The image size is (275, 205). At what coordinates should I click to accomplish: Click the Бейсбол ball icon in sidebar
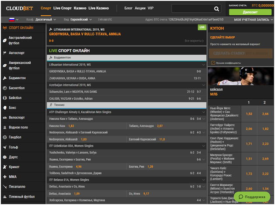pyautogui.click(x=5, y=98)
